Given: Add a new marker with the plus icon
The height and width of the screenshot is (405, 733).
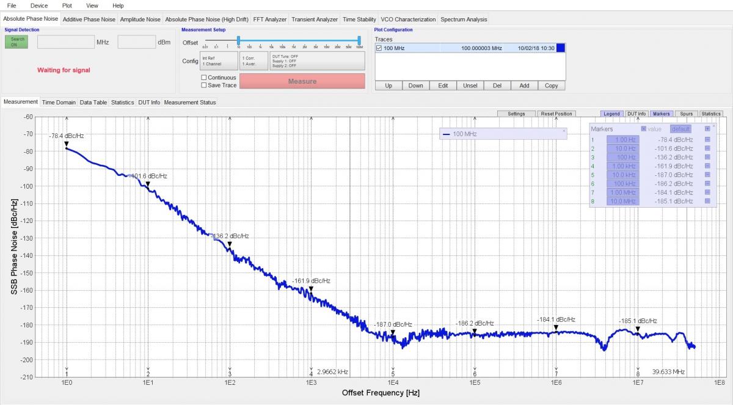Looking at the screenshot, I should pyautogui.click(x=707, y=129).
